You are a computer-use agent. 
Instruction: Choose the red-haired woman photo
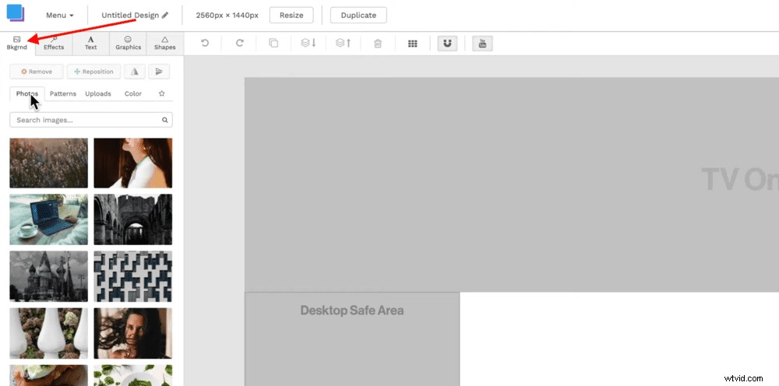coord(133,163)
